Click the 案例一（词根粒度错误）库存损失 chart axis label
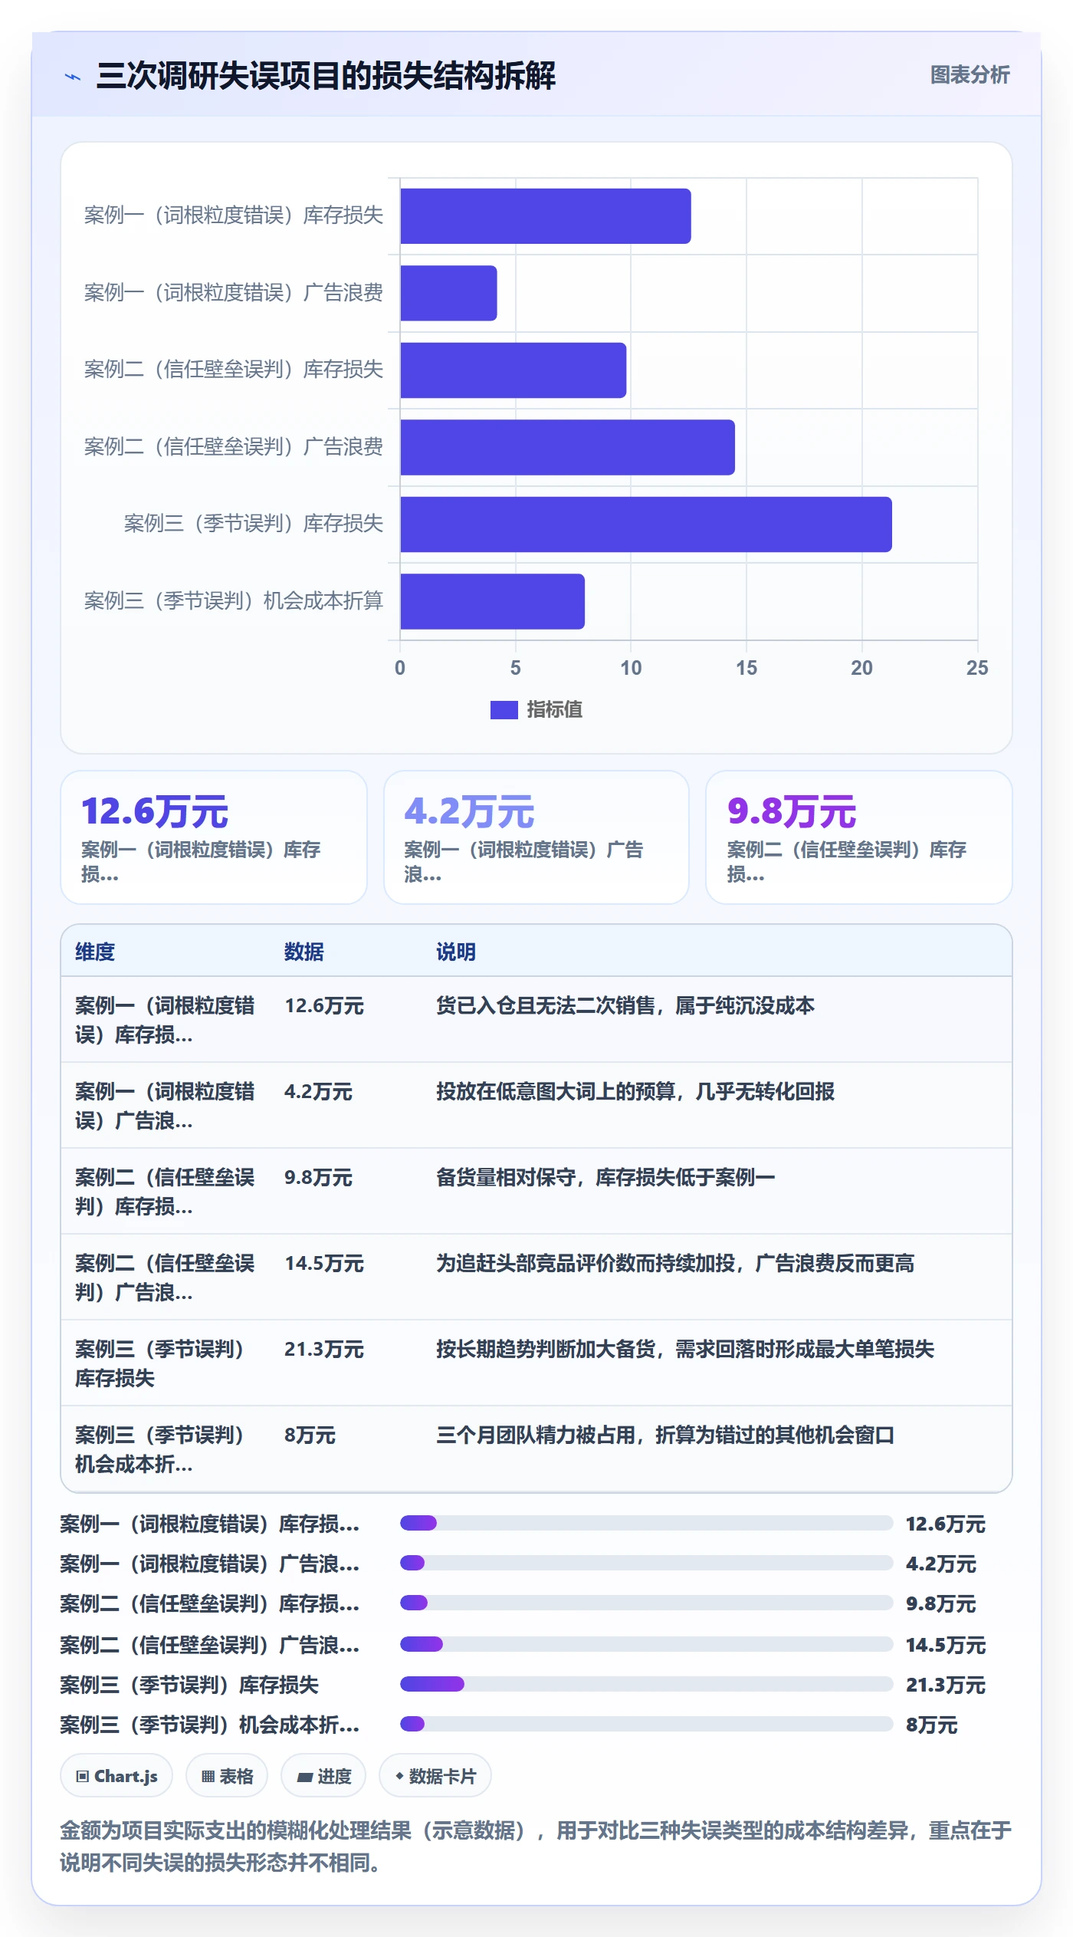 click(234, 215)
